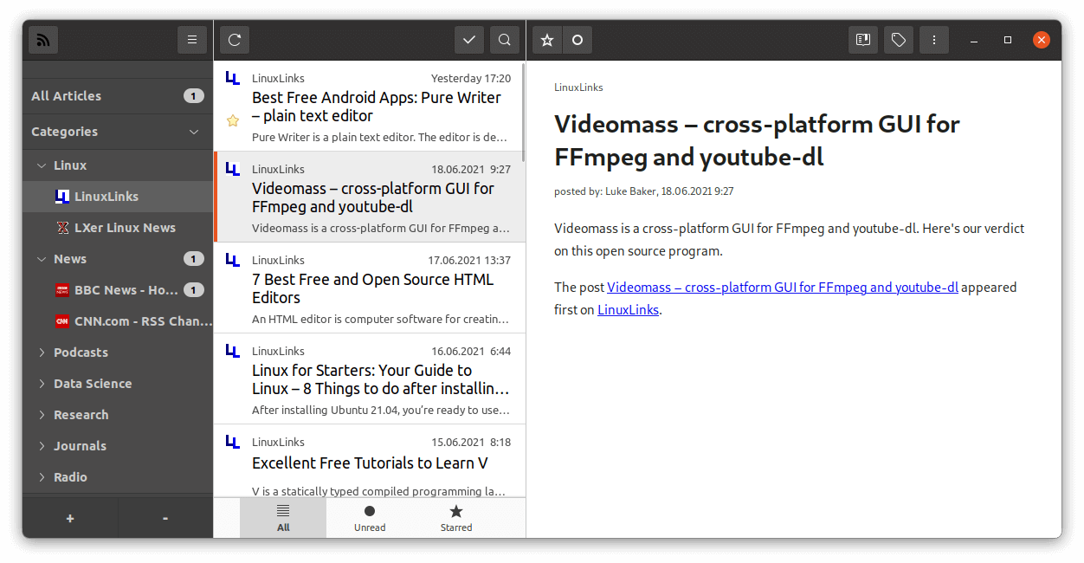The image size is (1084, 563).
Task: Switch to the Starred tab
Action: [x=456, y=518]
